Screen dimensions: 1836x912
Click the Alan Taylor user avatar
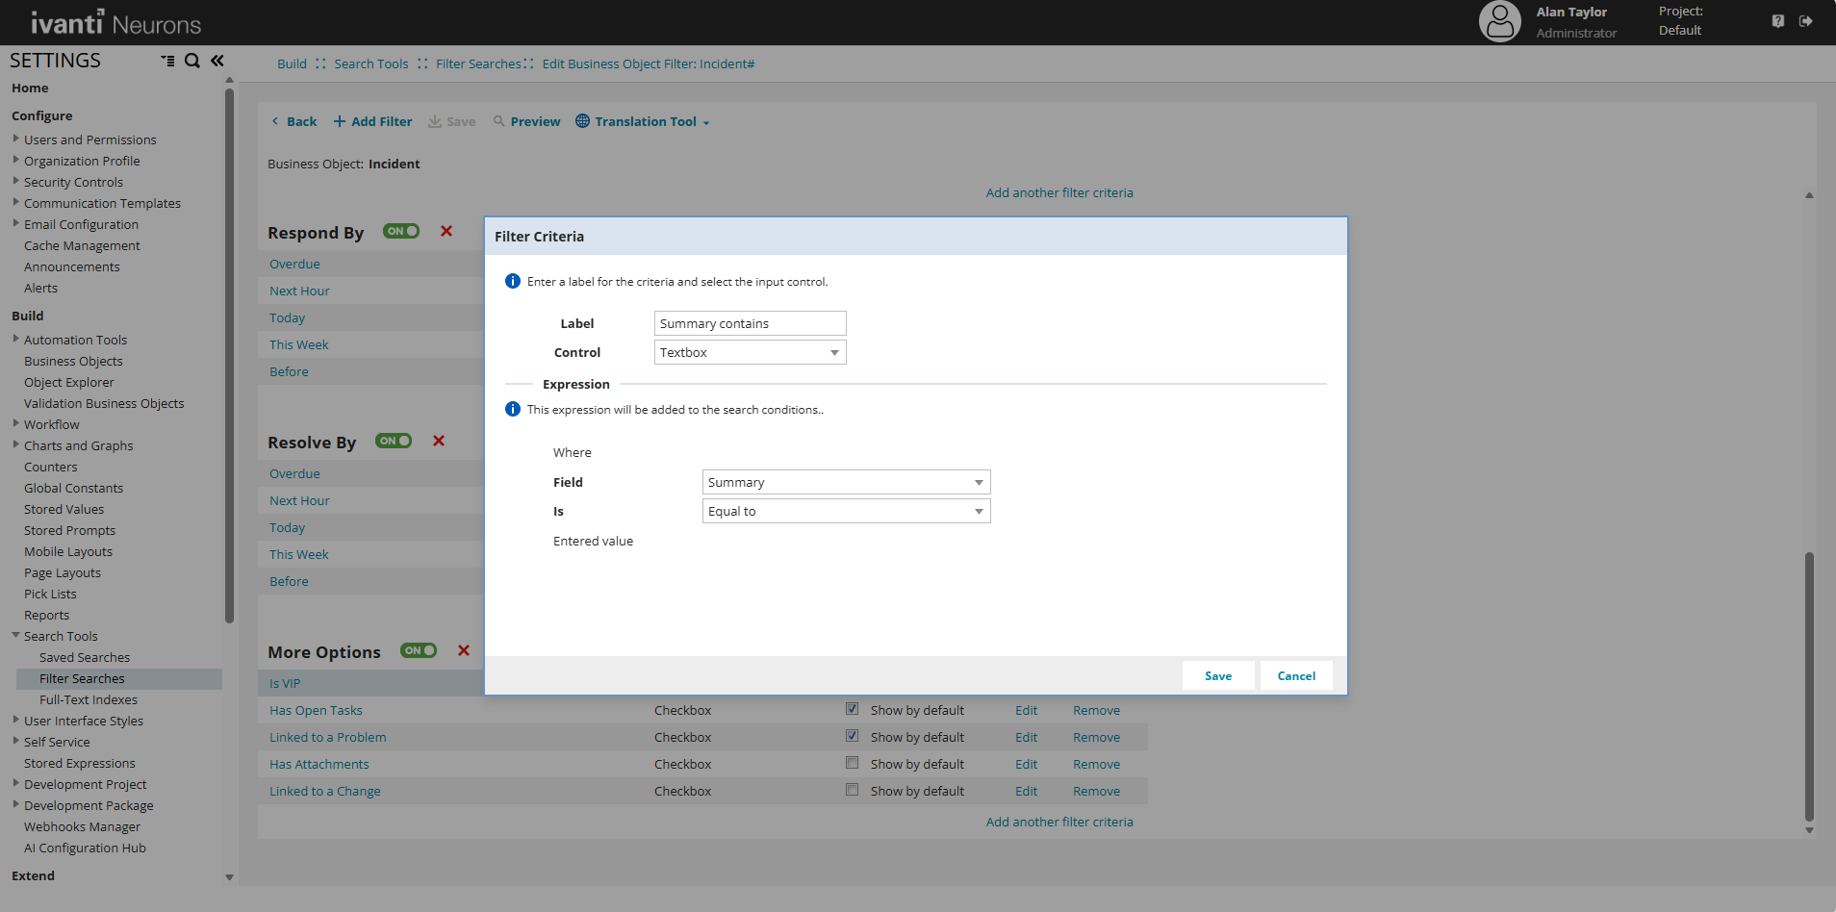point(1499,21)
